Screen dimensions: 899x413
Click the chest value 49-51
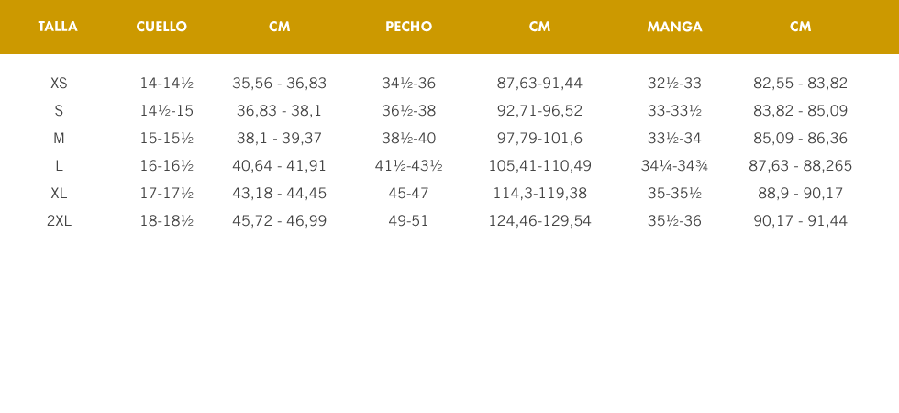(x=409, y=221)
